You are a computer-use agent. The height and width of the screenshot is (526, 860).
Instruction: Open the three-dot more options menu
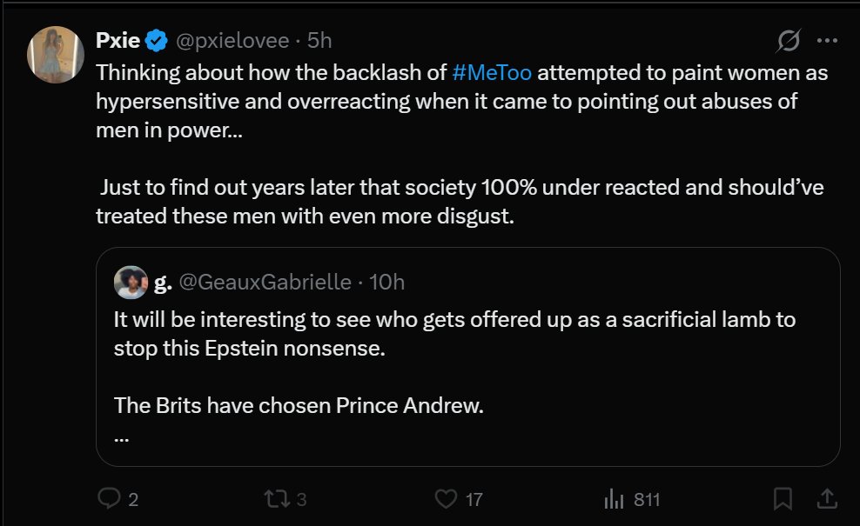[x=827, y=40]
